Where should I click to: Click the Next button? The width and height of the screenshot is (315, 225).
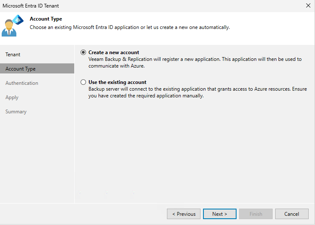coord(219,214)
